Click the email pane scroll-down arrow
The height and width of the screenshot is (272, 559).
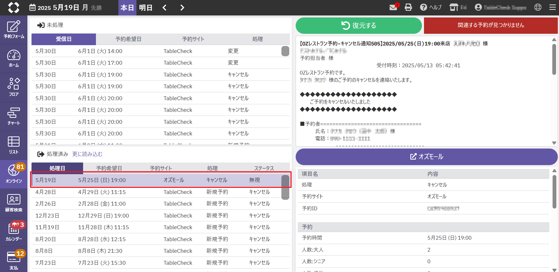coord(554,143)
